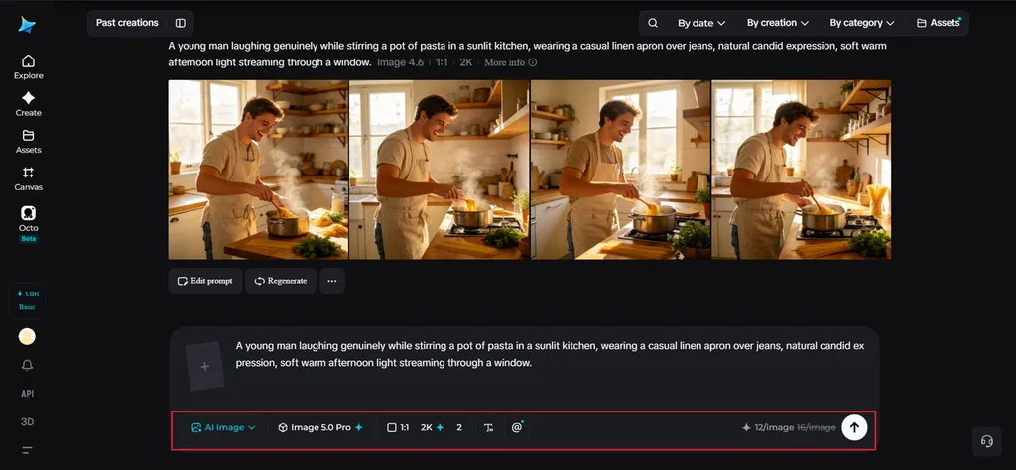Click the text style T icon in prompt bar
Image resolution: width=1016 pixels, height=470 pixels.
point(488,428)
